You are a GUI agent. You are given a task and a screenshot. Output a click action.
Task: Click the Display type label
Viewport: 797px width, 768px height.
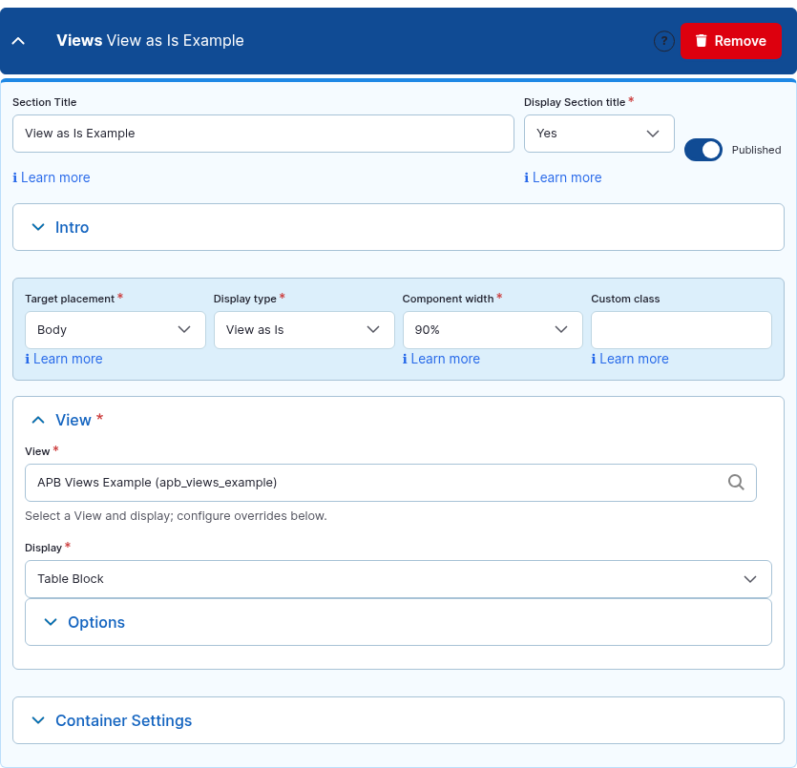click(x=245, y=299)
